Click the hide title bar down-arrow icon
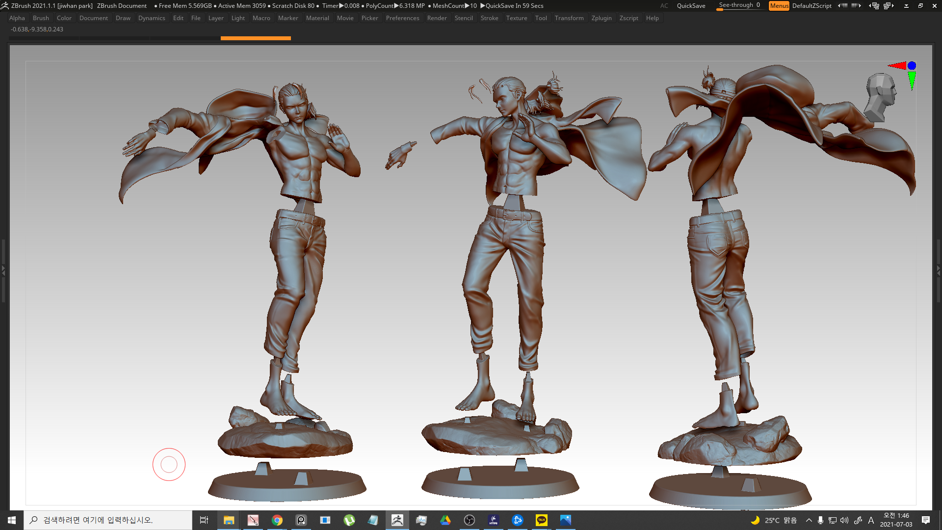 pyautogui.click(x=906, y=6)
